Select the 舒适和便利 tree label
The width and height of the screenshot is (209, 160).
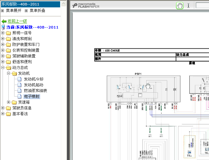(22, 62)
